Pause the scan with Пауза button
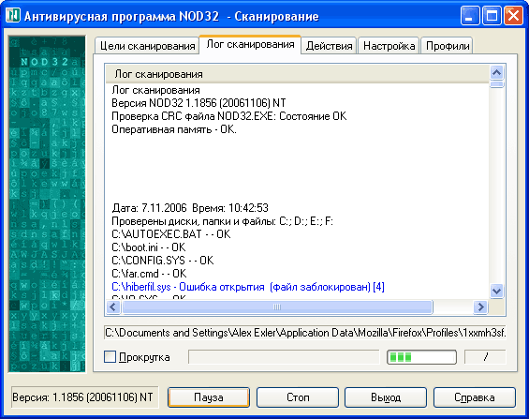 pyautogui.click(x=209, y=397)
